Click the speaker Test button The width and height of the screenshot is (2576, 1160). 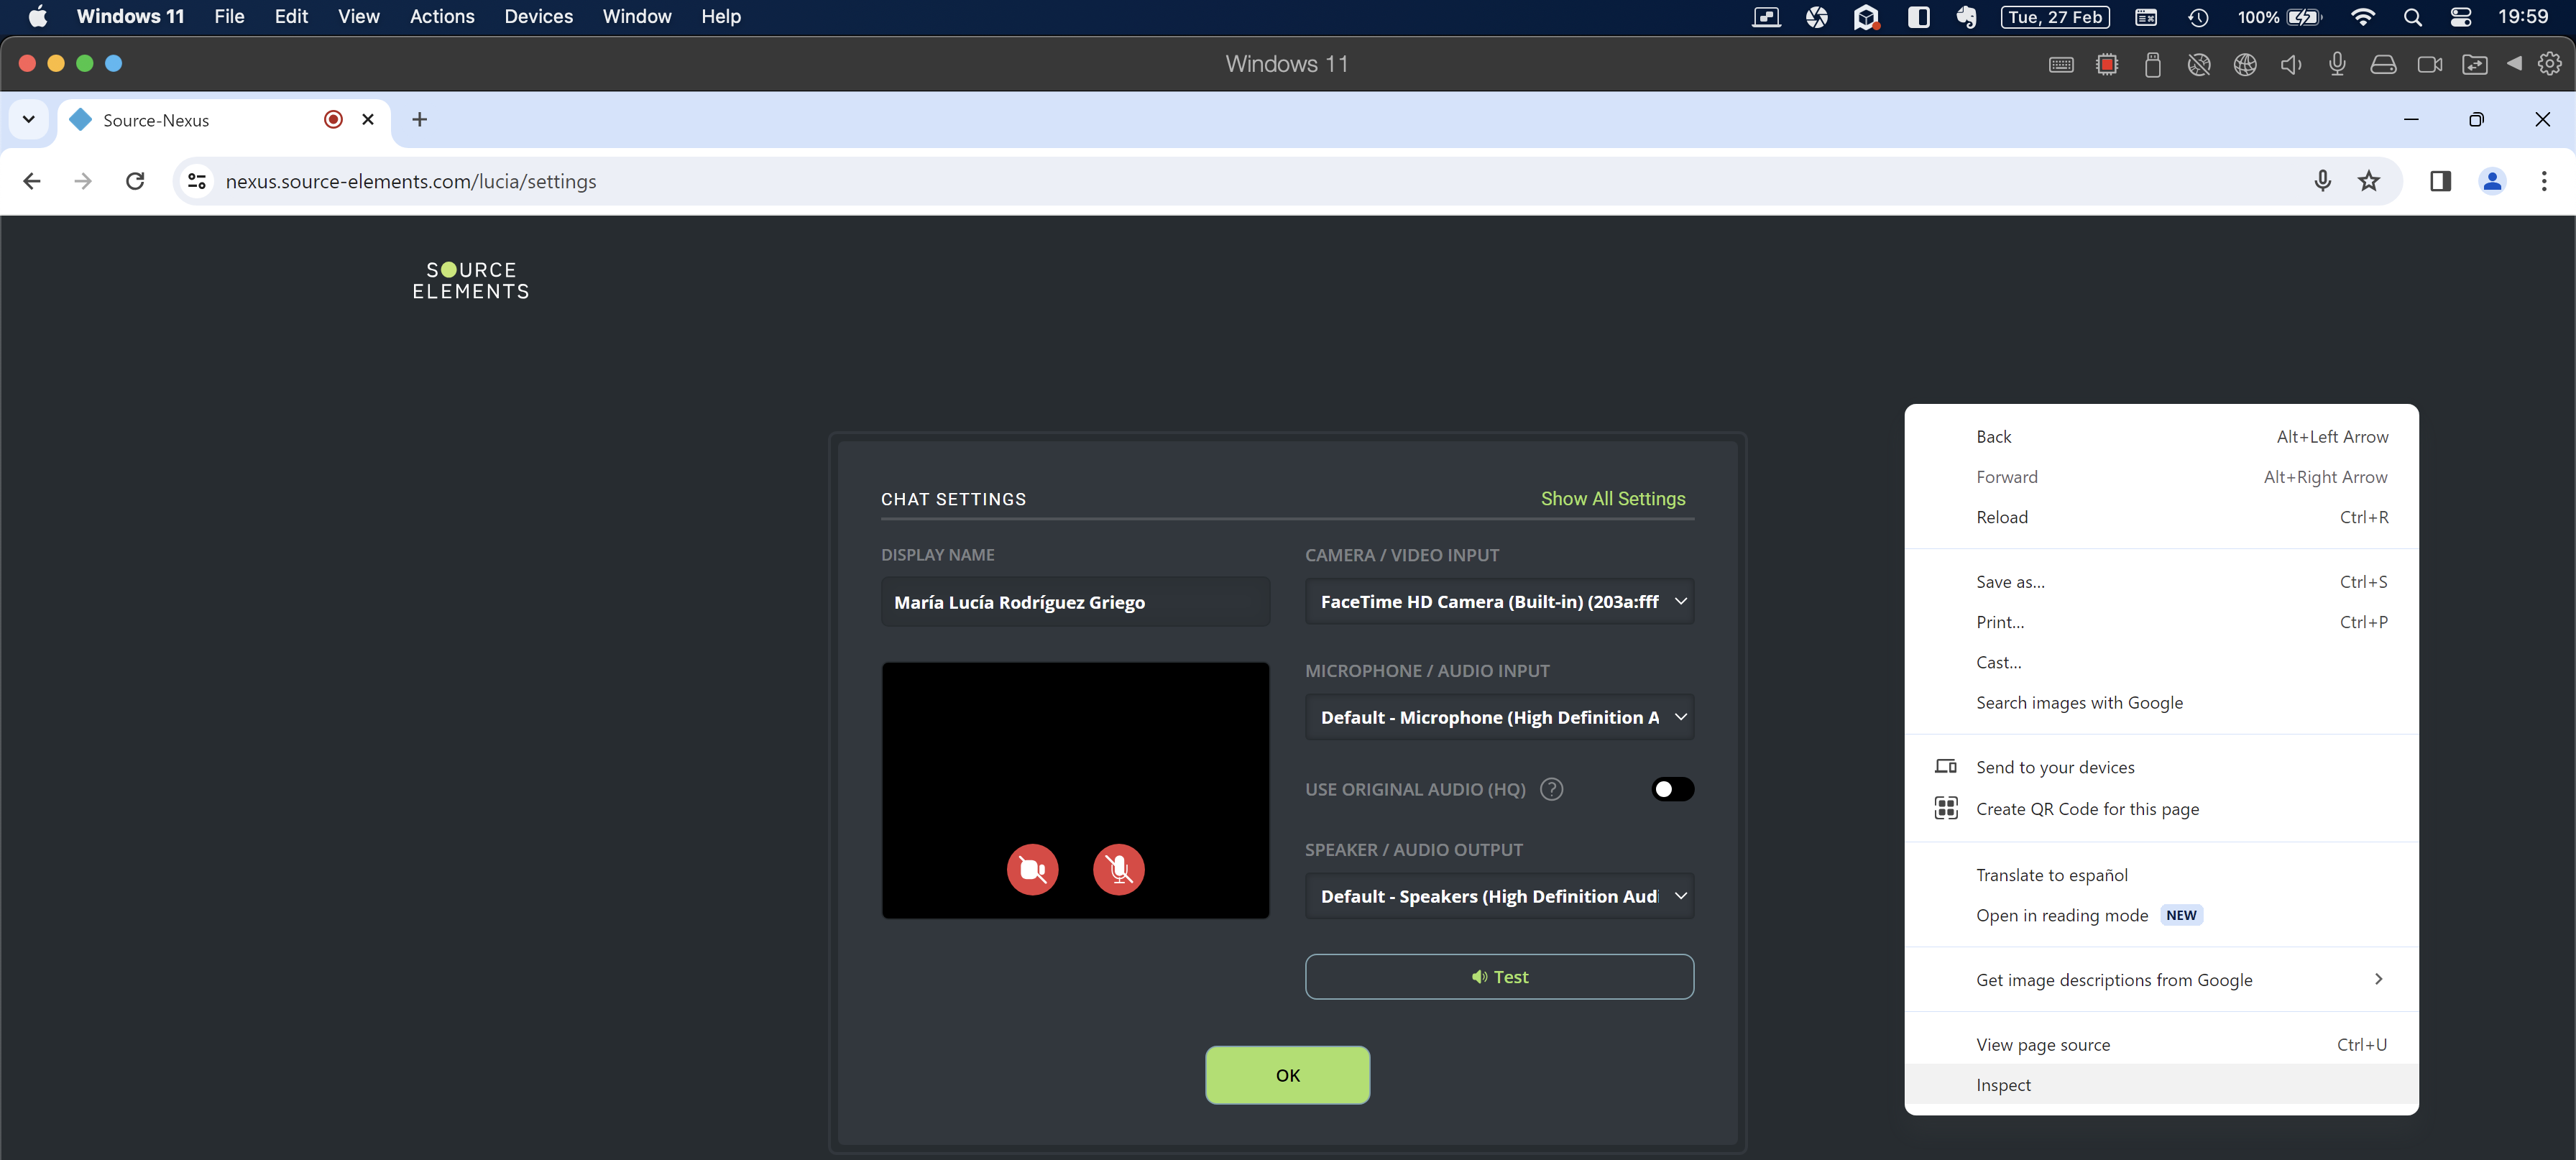1498,976
